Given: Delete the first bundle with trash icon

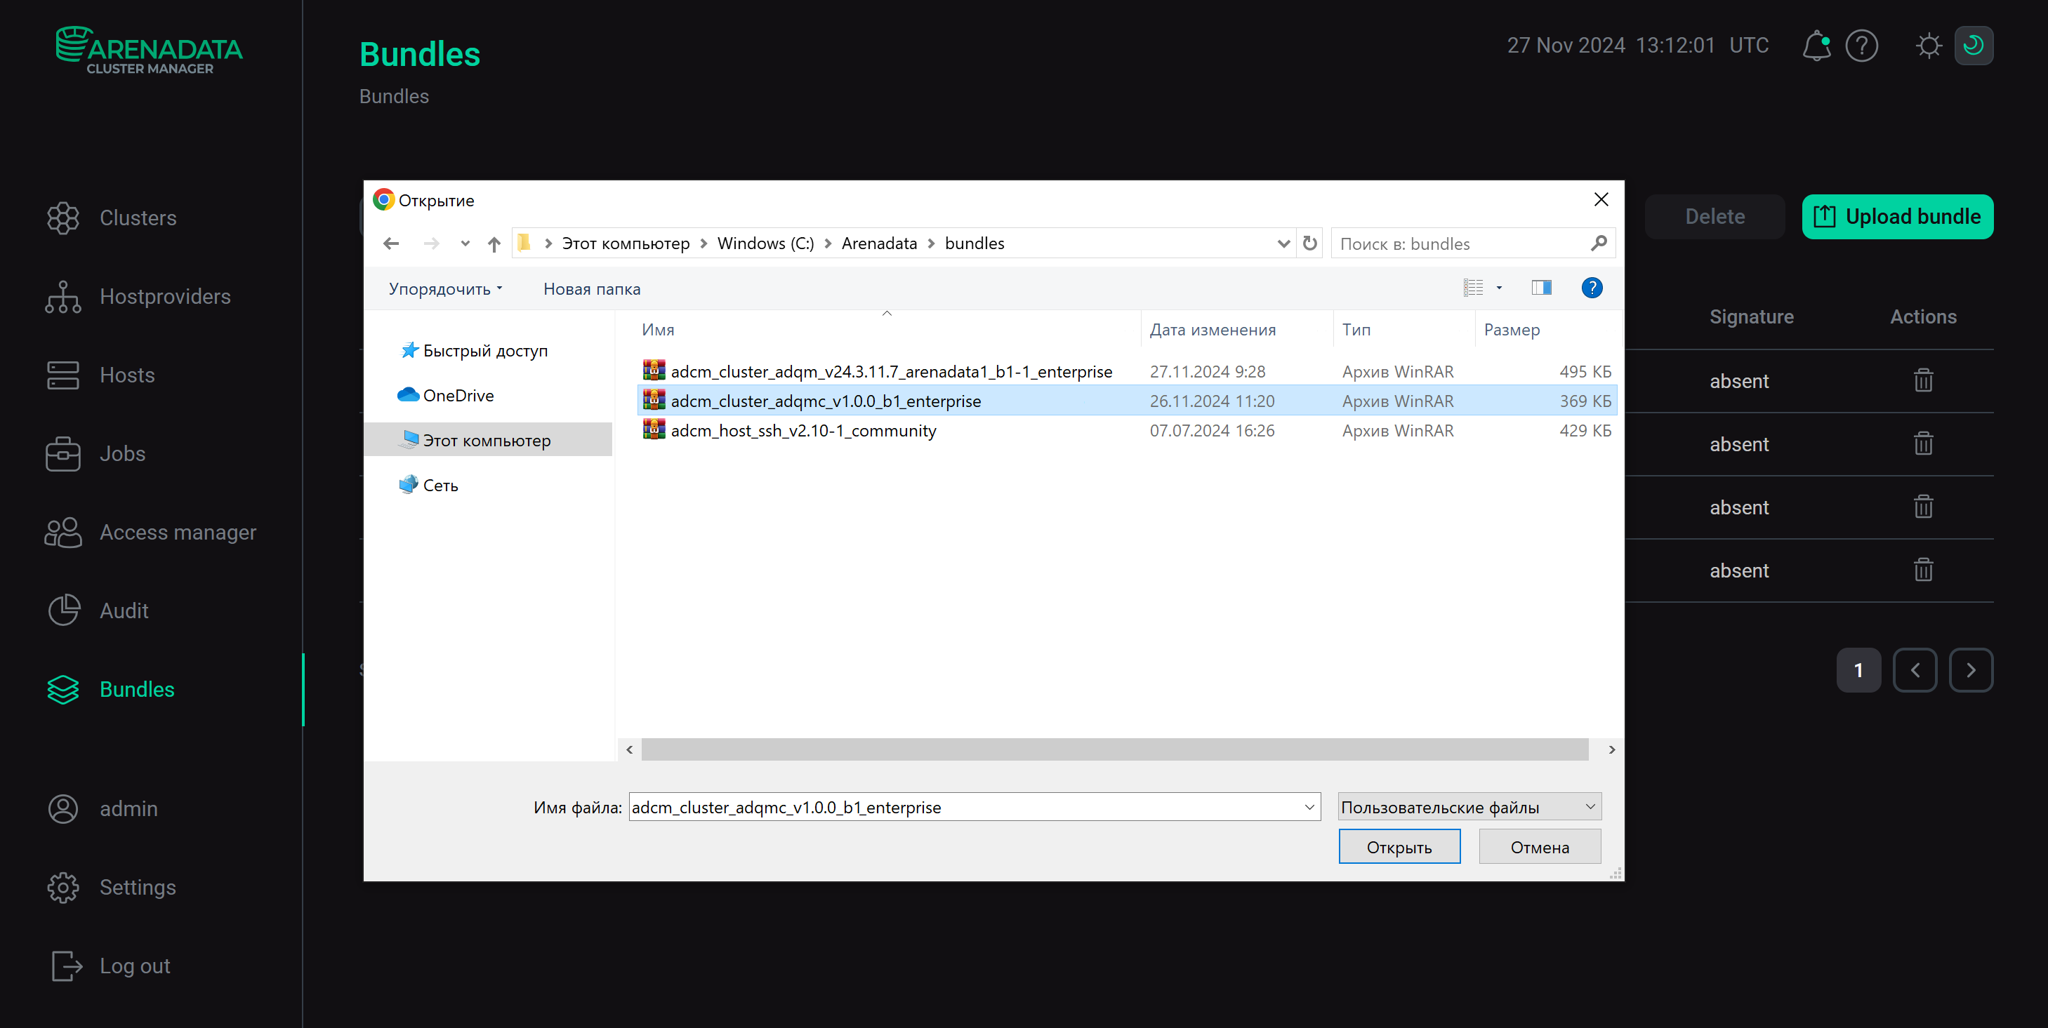Looking at the screenshot, I should (x=1922, y=380).
